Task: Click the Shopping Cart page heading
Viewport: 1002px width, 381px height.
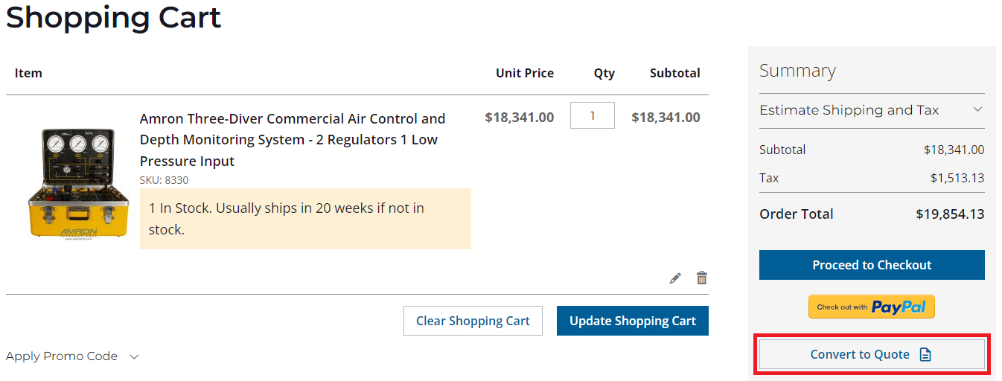Action: (x=113, y=17)
